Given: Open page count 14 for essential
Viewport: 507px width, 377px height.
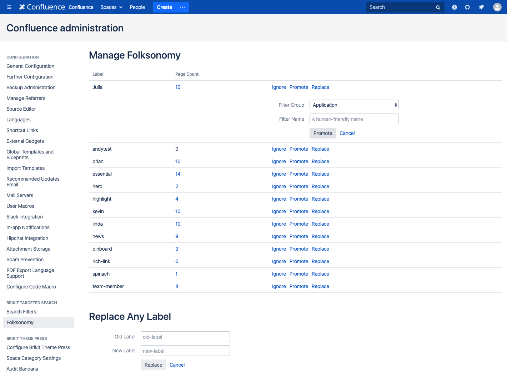Looking at the screenshot, I should pos(178,174).
